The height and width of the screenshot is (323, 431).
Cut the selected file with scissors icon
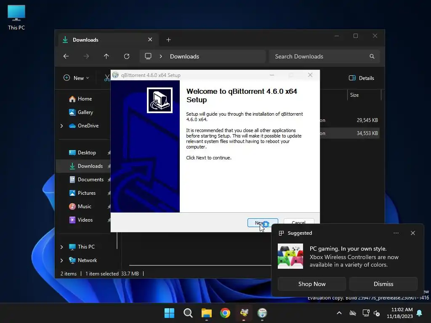107,78
